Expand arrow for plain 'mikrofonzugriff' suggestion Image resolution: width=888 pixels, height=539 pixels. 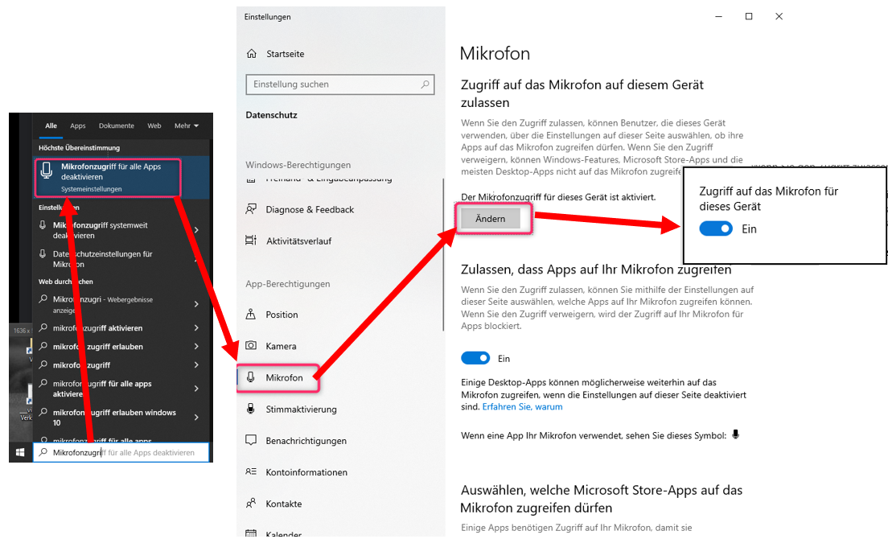pyautogui.click(x=196, y=365)
